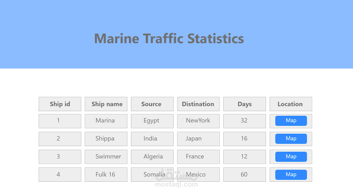353x192 pixels.
Task: Click the Ship id column header
Action: tap(60, 104)
